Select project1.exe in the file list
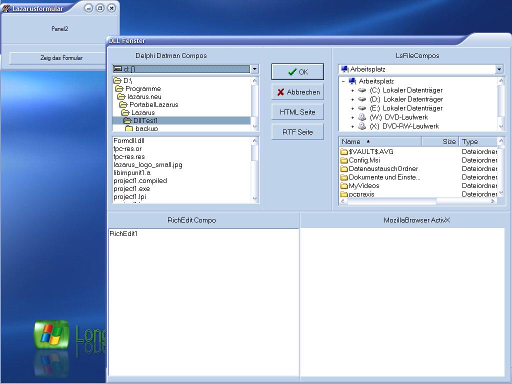The image size is (512, 384). tap(131, 189)
